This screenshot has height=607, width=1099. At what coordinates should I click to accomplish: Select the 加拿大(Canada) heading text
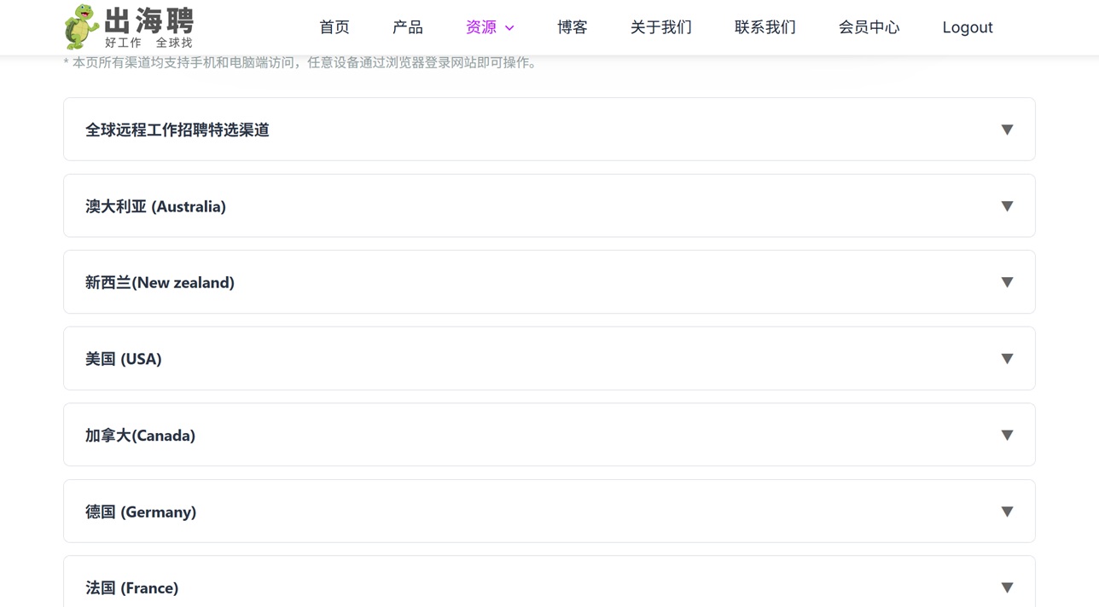[x=140, y=436]
